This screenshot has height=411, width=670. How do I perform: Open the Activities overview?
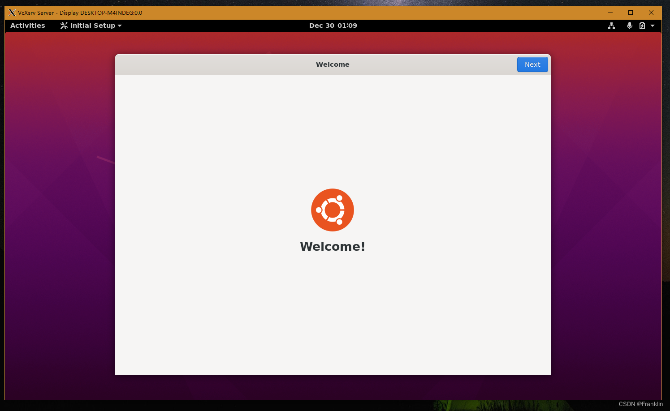pos(27,26)
